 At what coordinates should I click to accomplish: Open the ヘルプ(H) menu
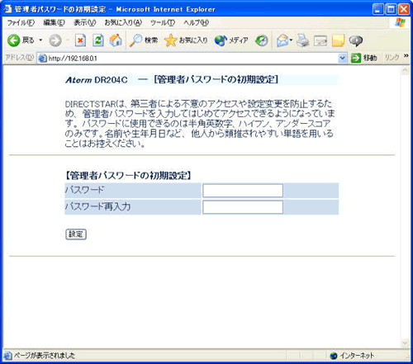coord(196,23)
